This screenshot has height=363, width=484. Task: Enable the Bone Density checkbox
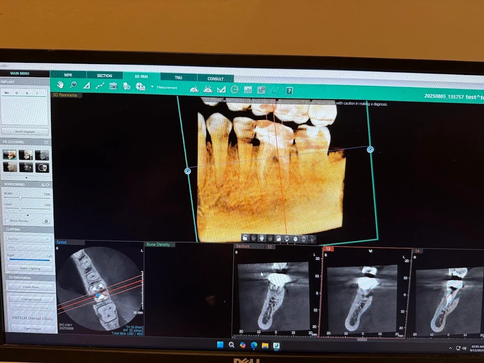[x=7, y=221]
